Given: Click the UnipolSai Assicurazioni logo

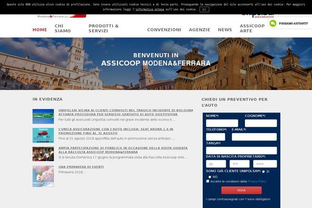Looking at the screenshot, I should click(x=258, y=16).
